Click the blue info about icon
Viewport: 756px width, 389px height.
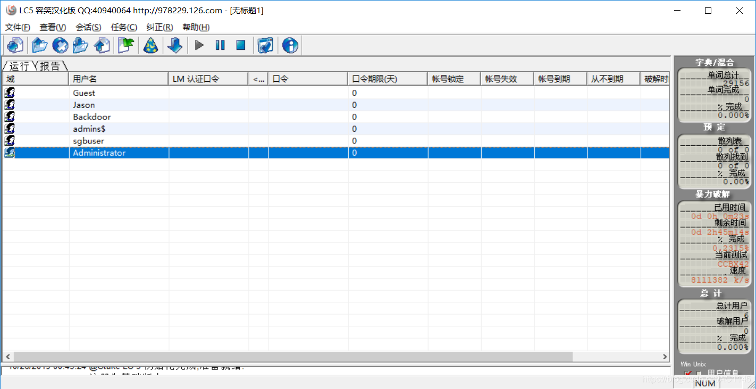290,45
